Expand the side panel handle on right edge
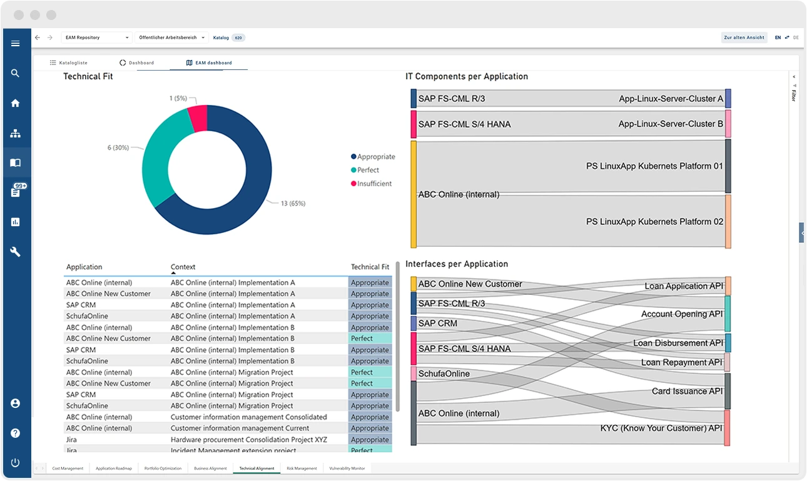Screen dimensions: 807x481 [x=802, y=232]
